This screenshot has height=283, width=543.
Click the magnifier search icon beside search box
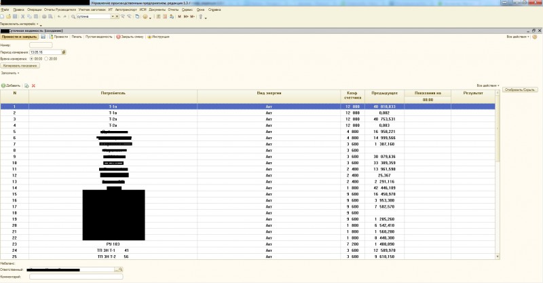point(73,16)
